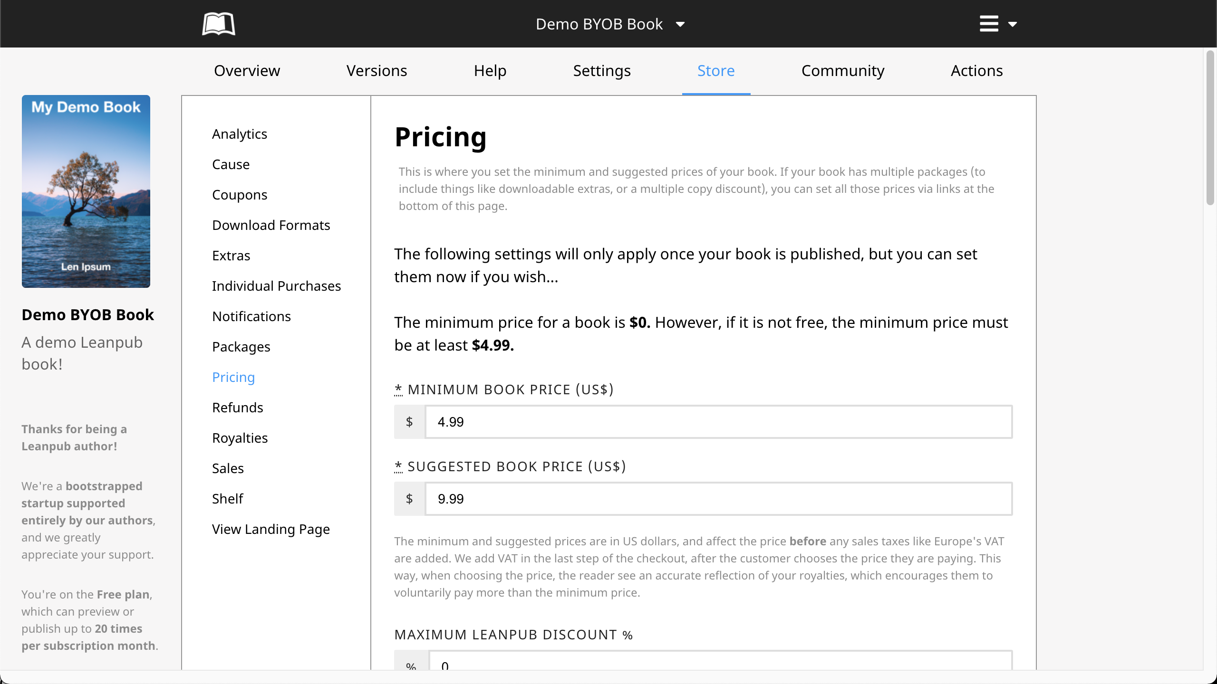Select Coupons from the sidebar

240,195
